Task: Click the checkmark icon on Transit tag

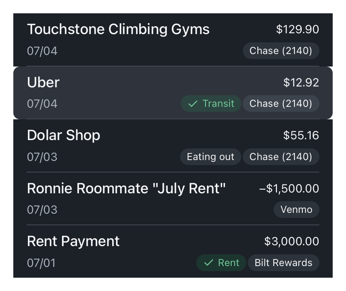Action: click(x=193, y=104)
